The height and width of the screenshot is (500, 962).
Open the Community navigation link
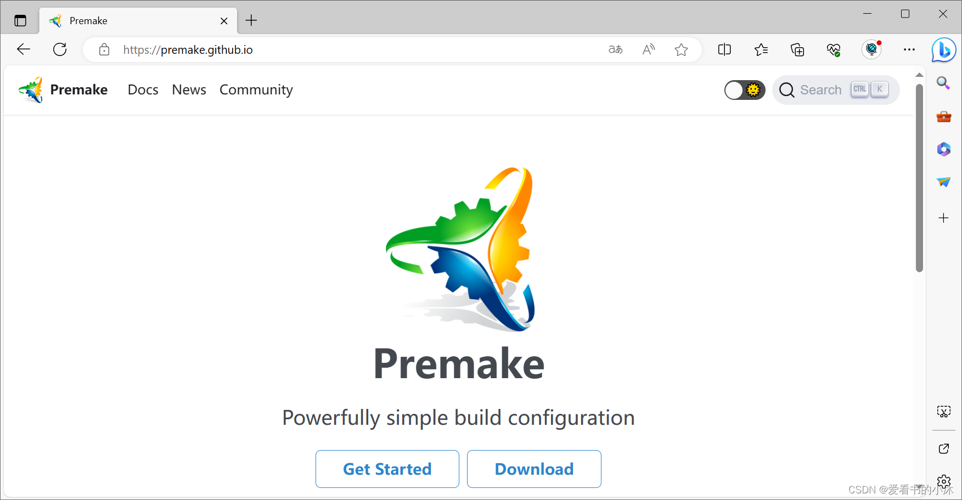pos(256,89)
